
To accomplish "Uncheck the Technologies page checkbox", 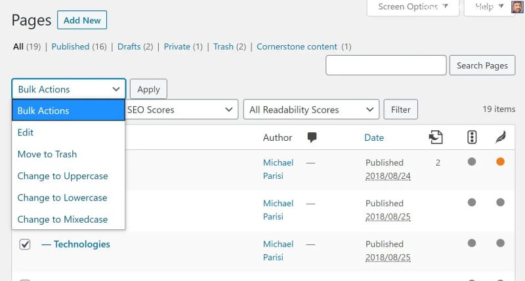I will pyautogui.click(x=25, y=244).
